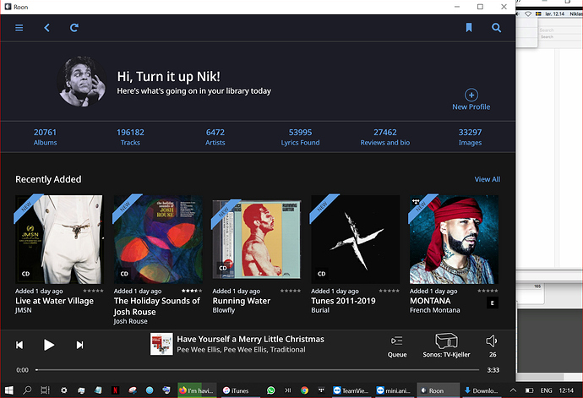Click View All for Recently Added
The image size is (583, 398).
[x=487, y=179]
